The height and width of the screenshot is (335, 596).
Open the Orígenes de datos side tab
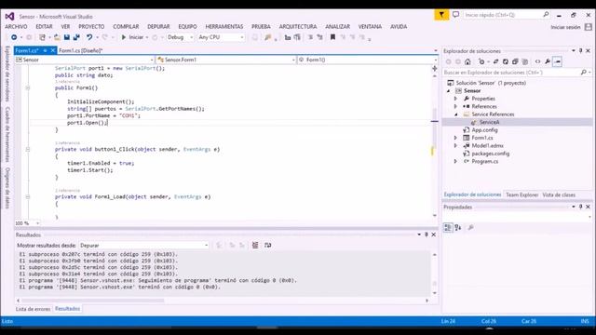[x=7, y=188]
